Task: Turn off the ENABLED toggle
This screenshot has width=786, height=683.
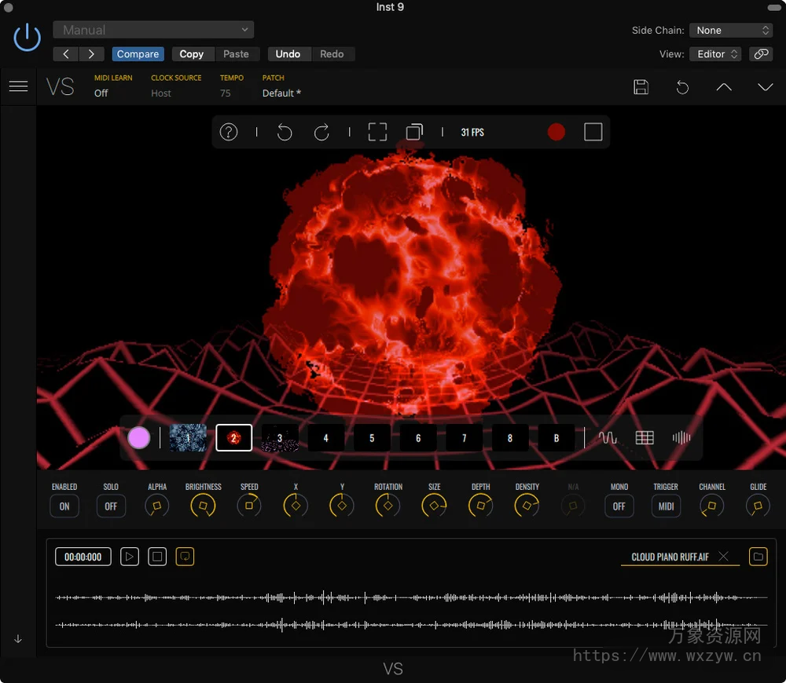Action: click(64, 506)
